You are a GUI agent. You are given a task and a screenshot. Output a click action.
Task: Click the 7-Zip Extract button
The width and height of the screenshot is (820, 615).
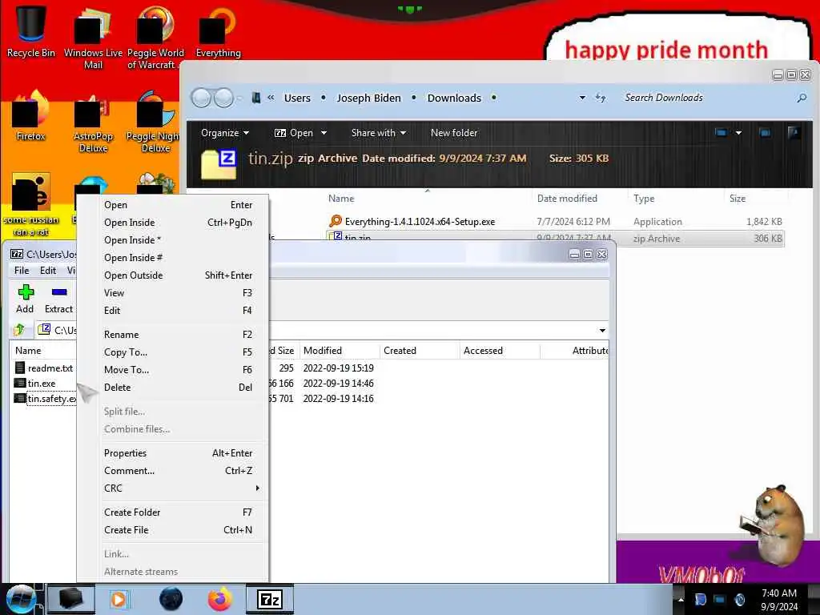point(58,299)
